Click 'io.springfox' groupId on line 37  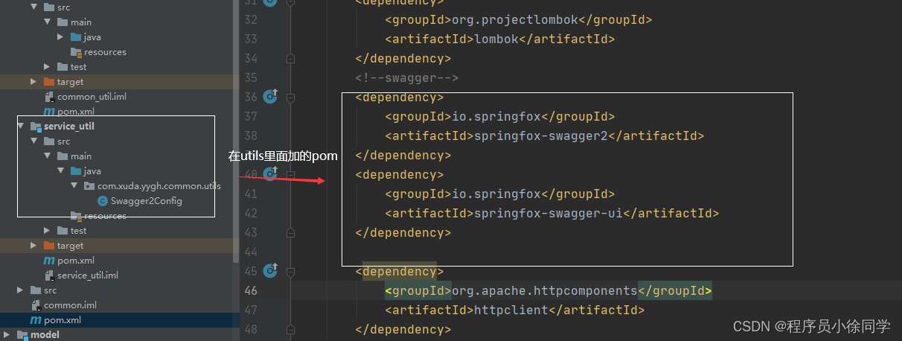[x=496, y=116]
